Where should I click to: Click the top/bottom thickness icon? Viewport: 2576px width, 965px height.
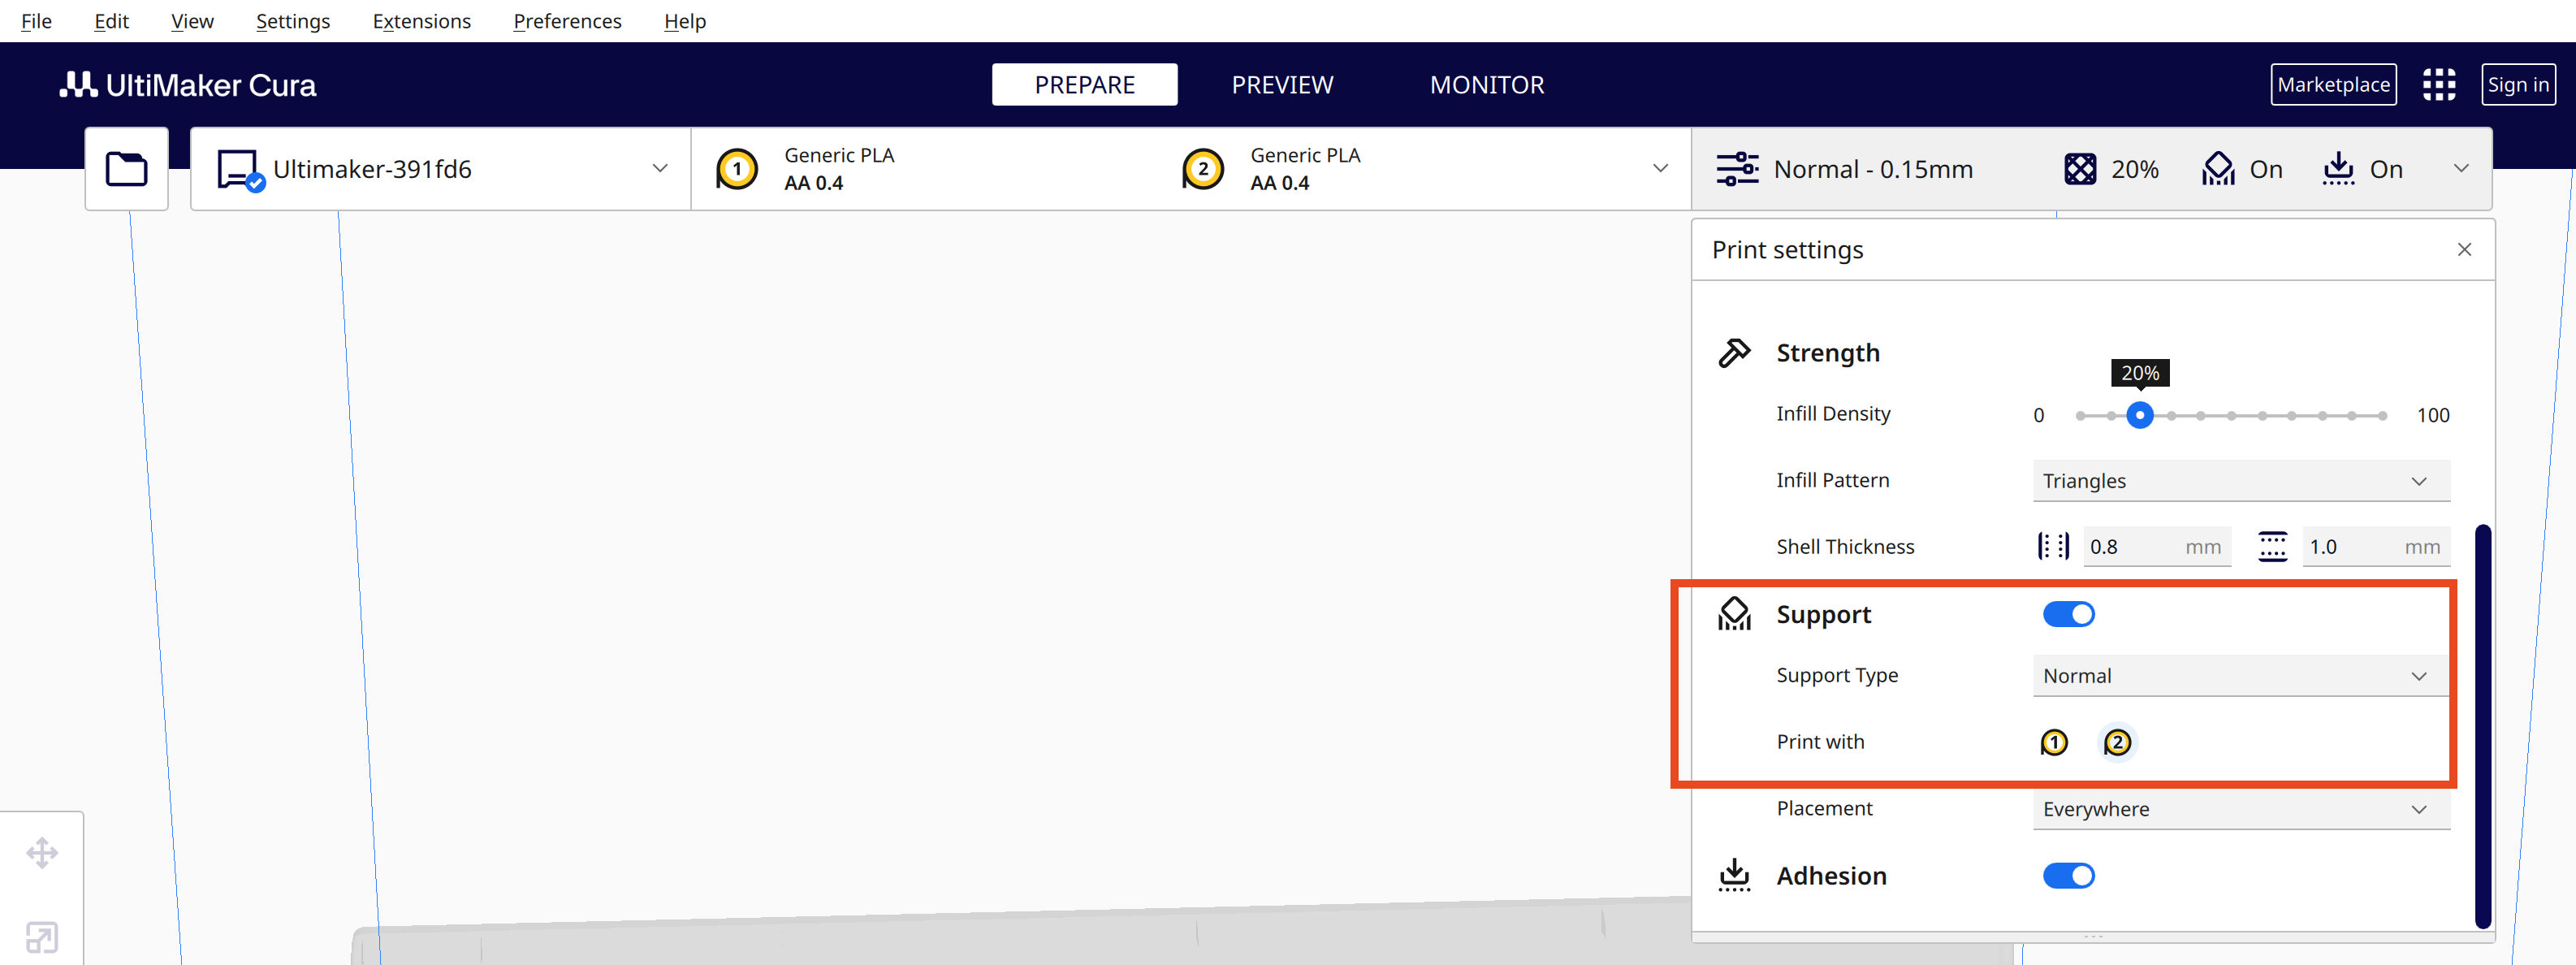[2272, 547]
